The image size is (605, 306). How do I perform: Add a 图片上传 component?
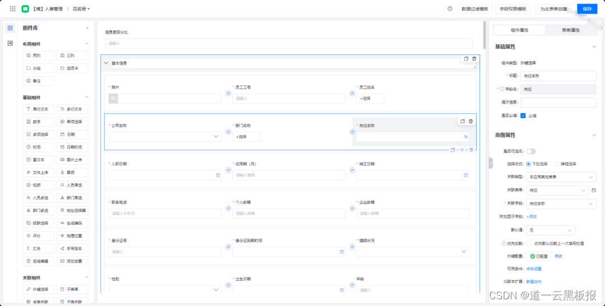pyautogui.click(x=72, y=160)
